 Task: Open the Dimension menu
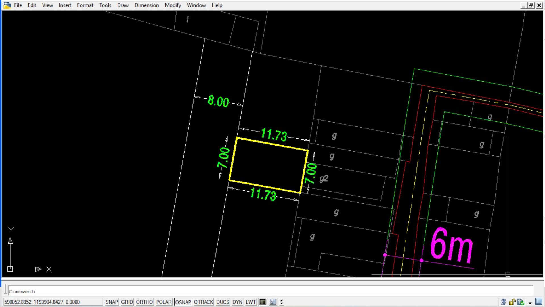click(x=146, y=5)
